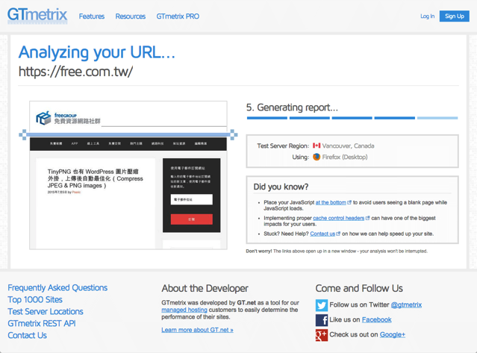The width and height of the screenshot is (477, 353).
Task: Go to Top 1000 Sites
Action: point(35,299)
